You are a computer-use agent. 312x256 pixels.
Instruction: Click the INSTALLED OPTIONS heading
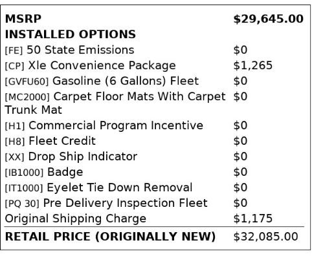pos(71,34)
